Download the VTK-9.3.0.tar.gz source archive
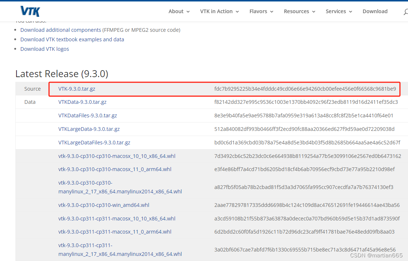The width and height of the screenshot is (408, 261). (x=76, y=88)
